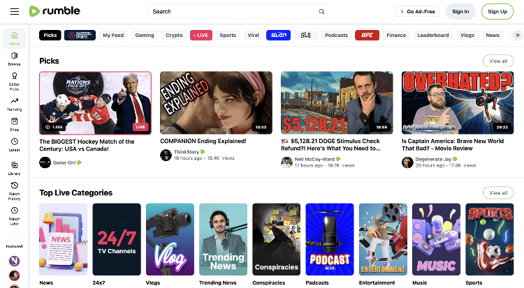Select the Crypto tab
524x288 pixels.
tap(174, 35)
